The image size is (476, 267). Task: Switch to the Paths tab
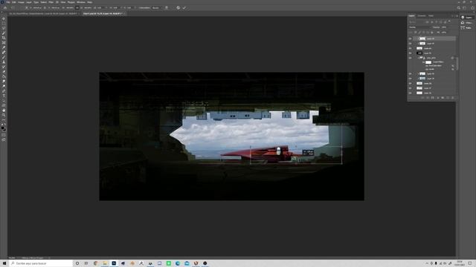pyautogui.click(x=431, y=16)
